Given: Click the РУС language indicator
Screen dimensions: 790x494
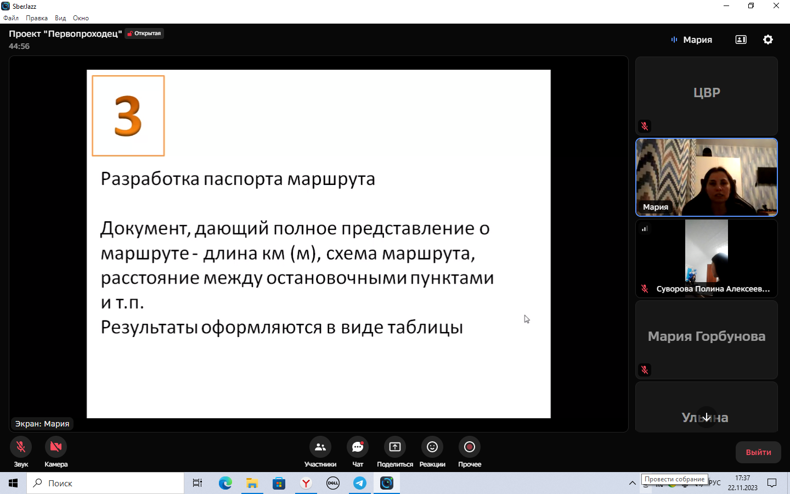Looking at the screenshot, I should pyautogui.click(x=715, y=483).
